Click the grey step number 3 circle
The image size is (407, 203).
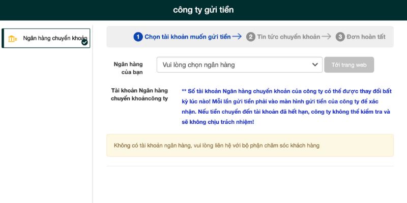(x=340, y=37)
